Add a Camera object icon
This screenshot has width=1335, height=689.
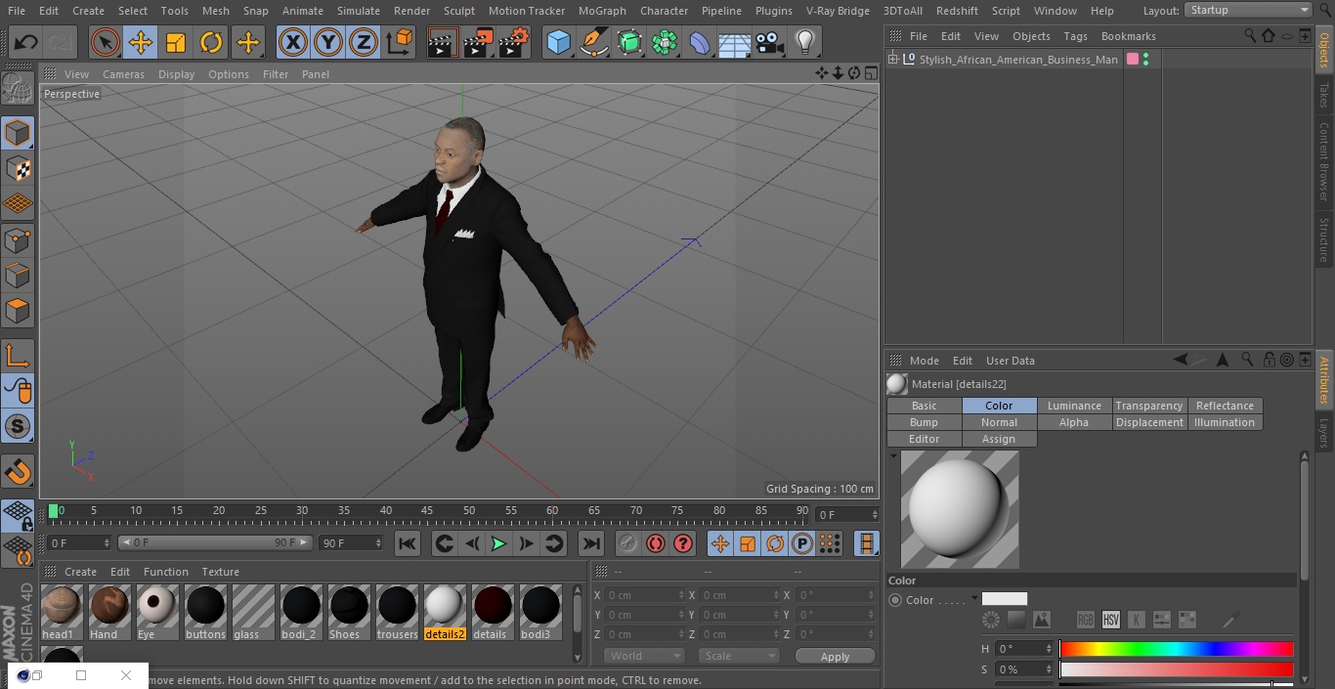[770, 42]
